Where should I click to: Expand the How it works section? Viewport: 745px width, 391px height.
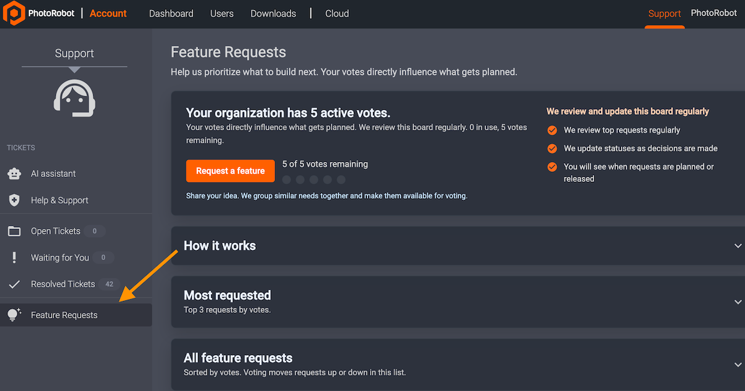pyautogui.click(x=738, y=246)
